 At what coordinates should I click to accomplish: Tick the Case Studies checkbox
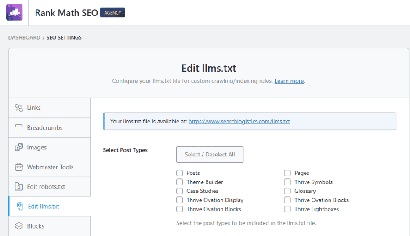click(179, 191)
